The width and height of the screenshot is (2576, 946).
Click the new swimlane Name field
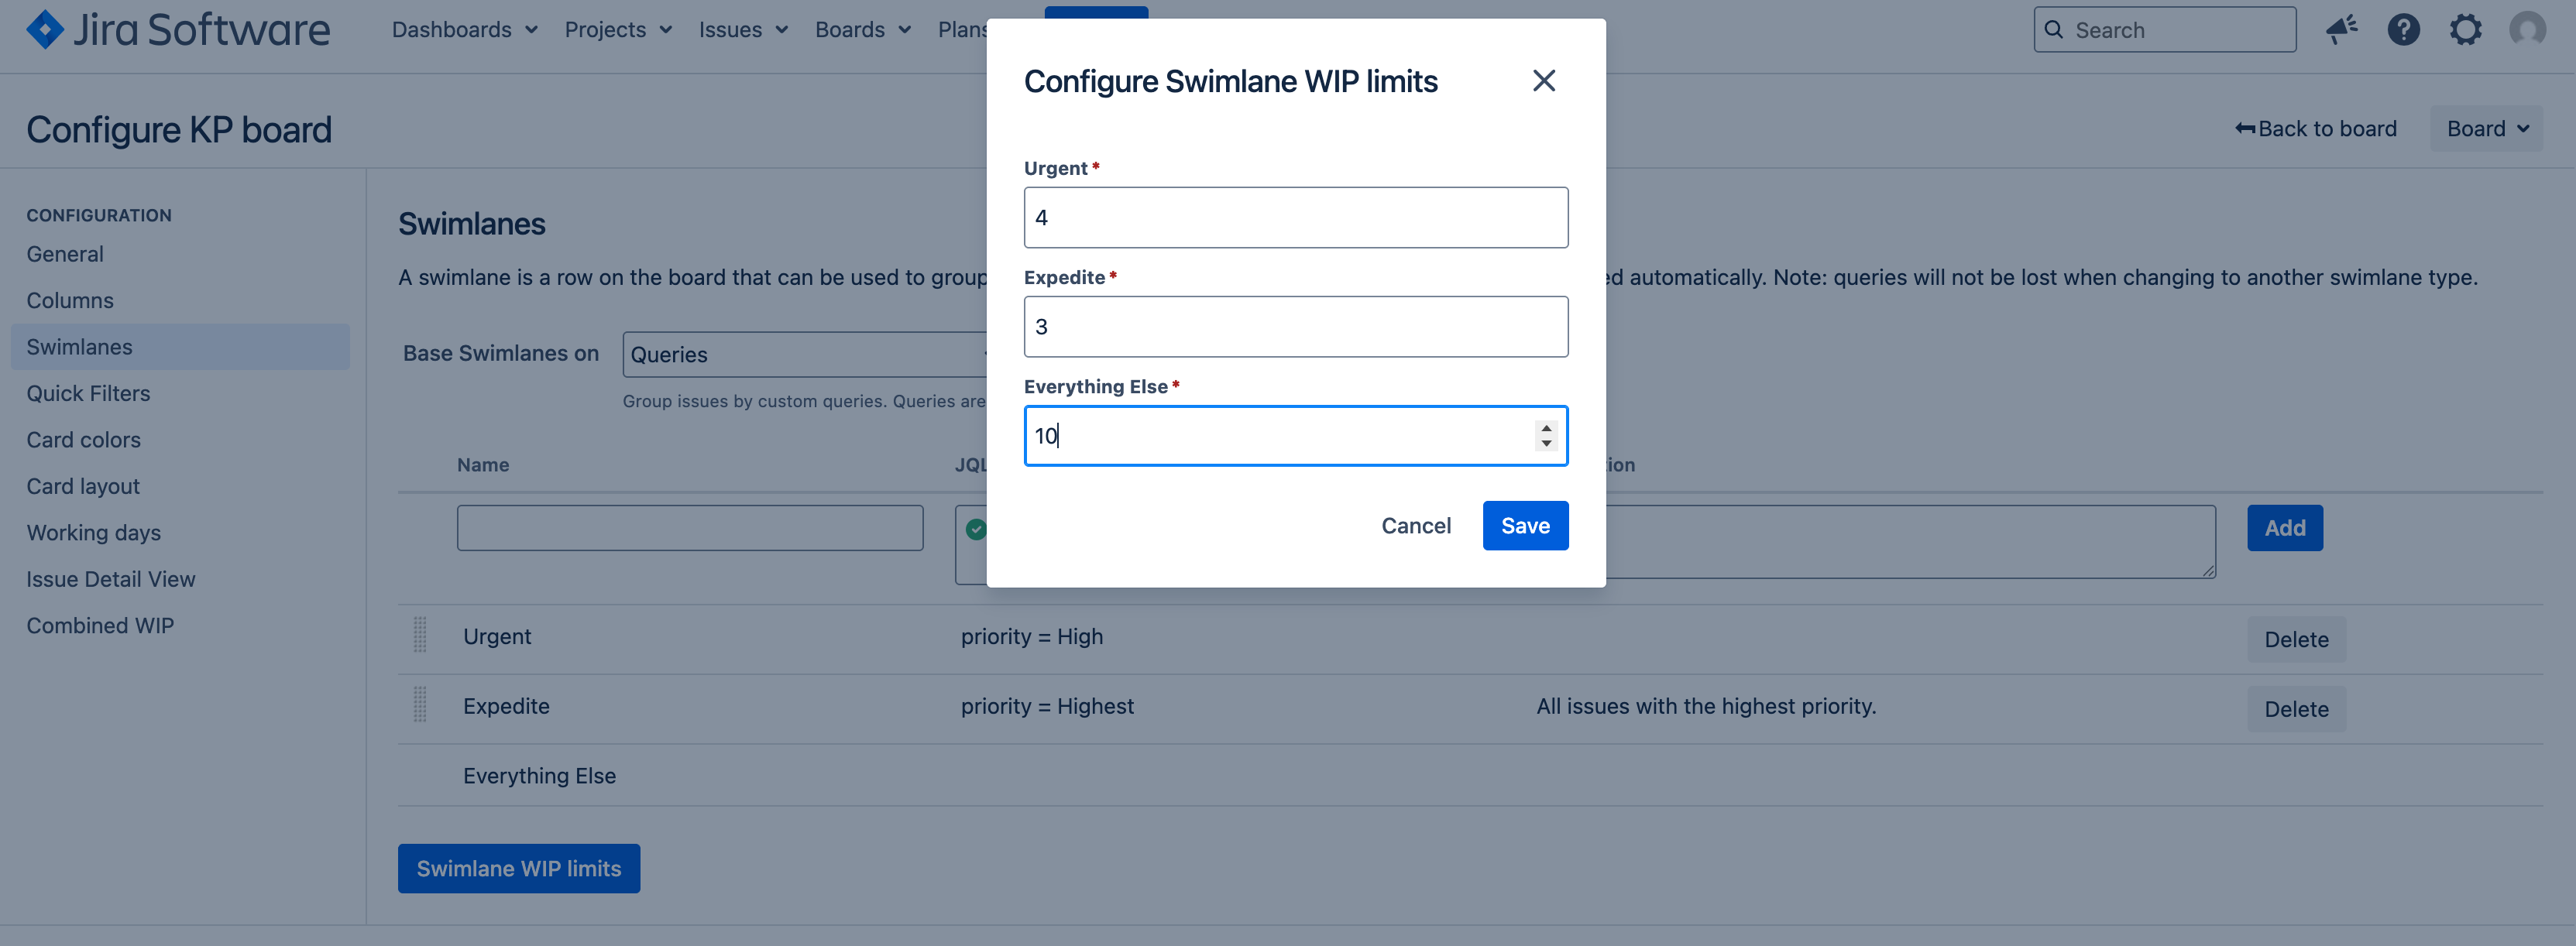[x=690, y=528]
